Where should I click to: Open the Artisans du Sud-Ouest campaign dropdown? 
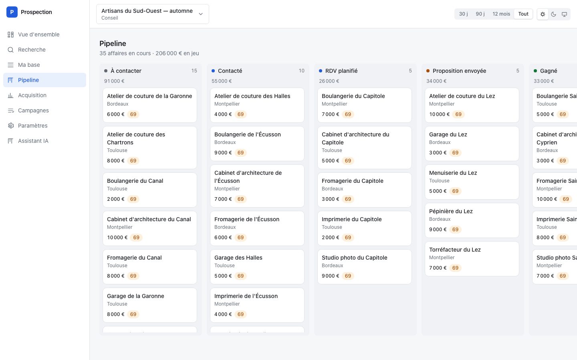[x=153, y=14]
